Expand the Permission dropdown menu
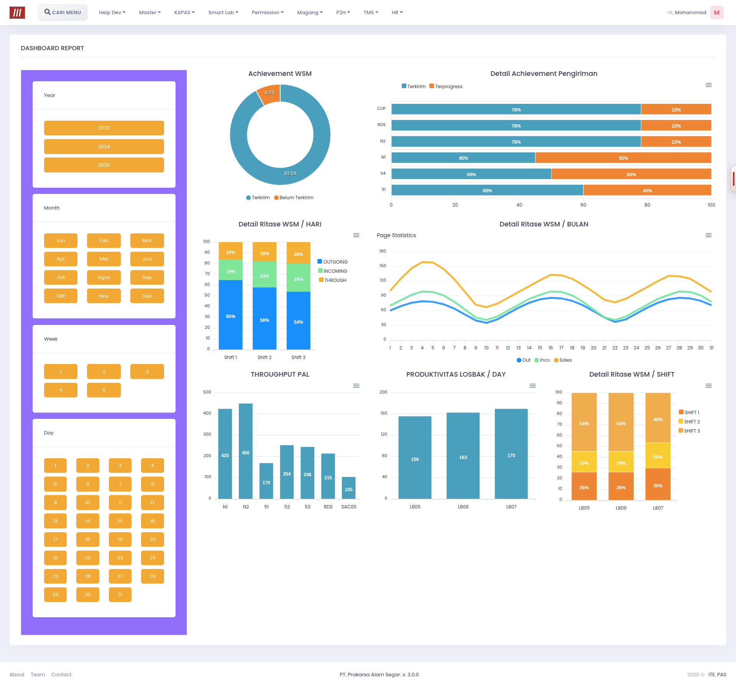The height and width of the screenshot is (687, 736). [268, 13]
